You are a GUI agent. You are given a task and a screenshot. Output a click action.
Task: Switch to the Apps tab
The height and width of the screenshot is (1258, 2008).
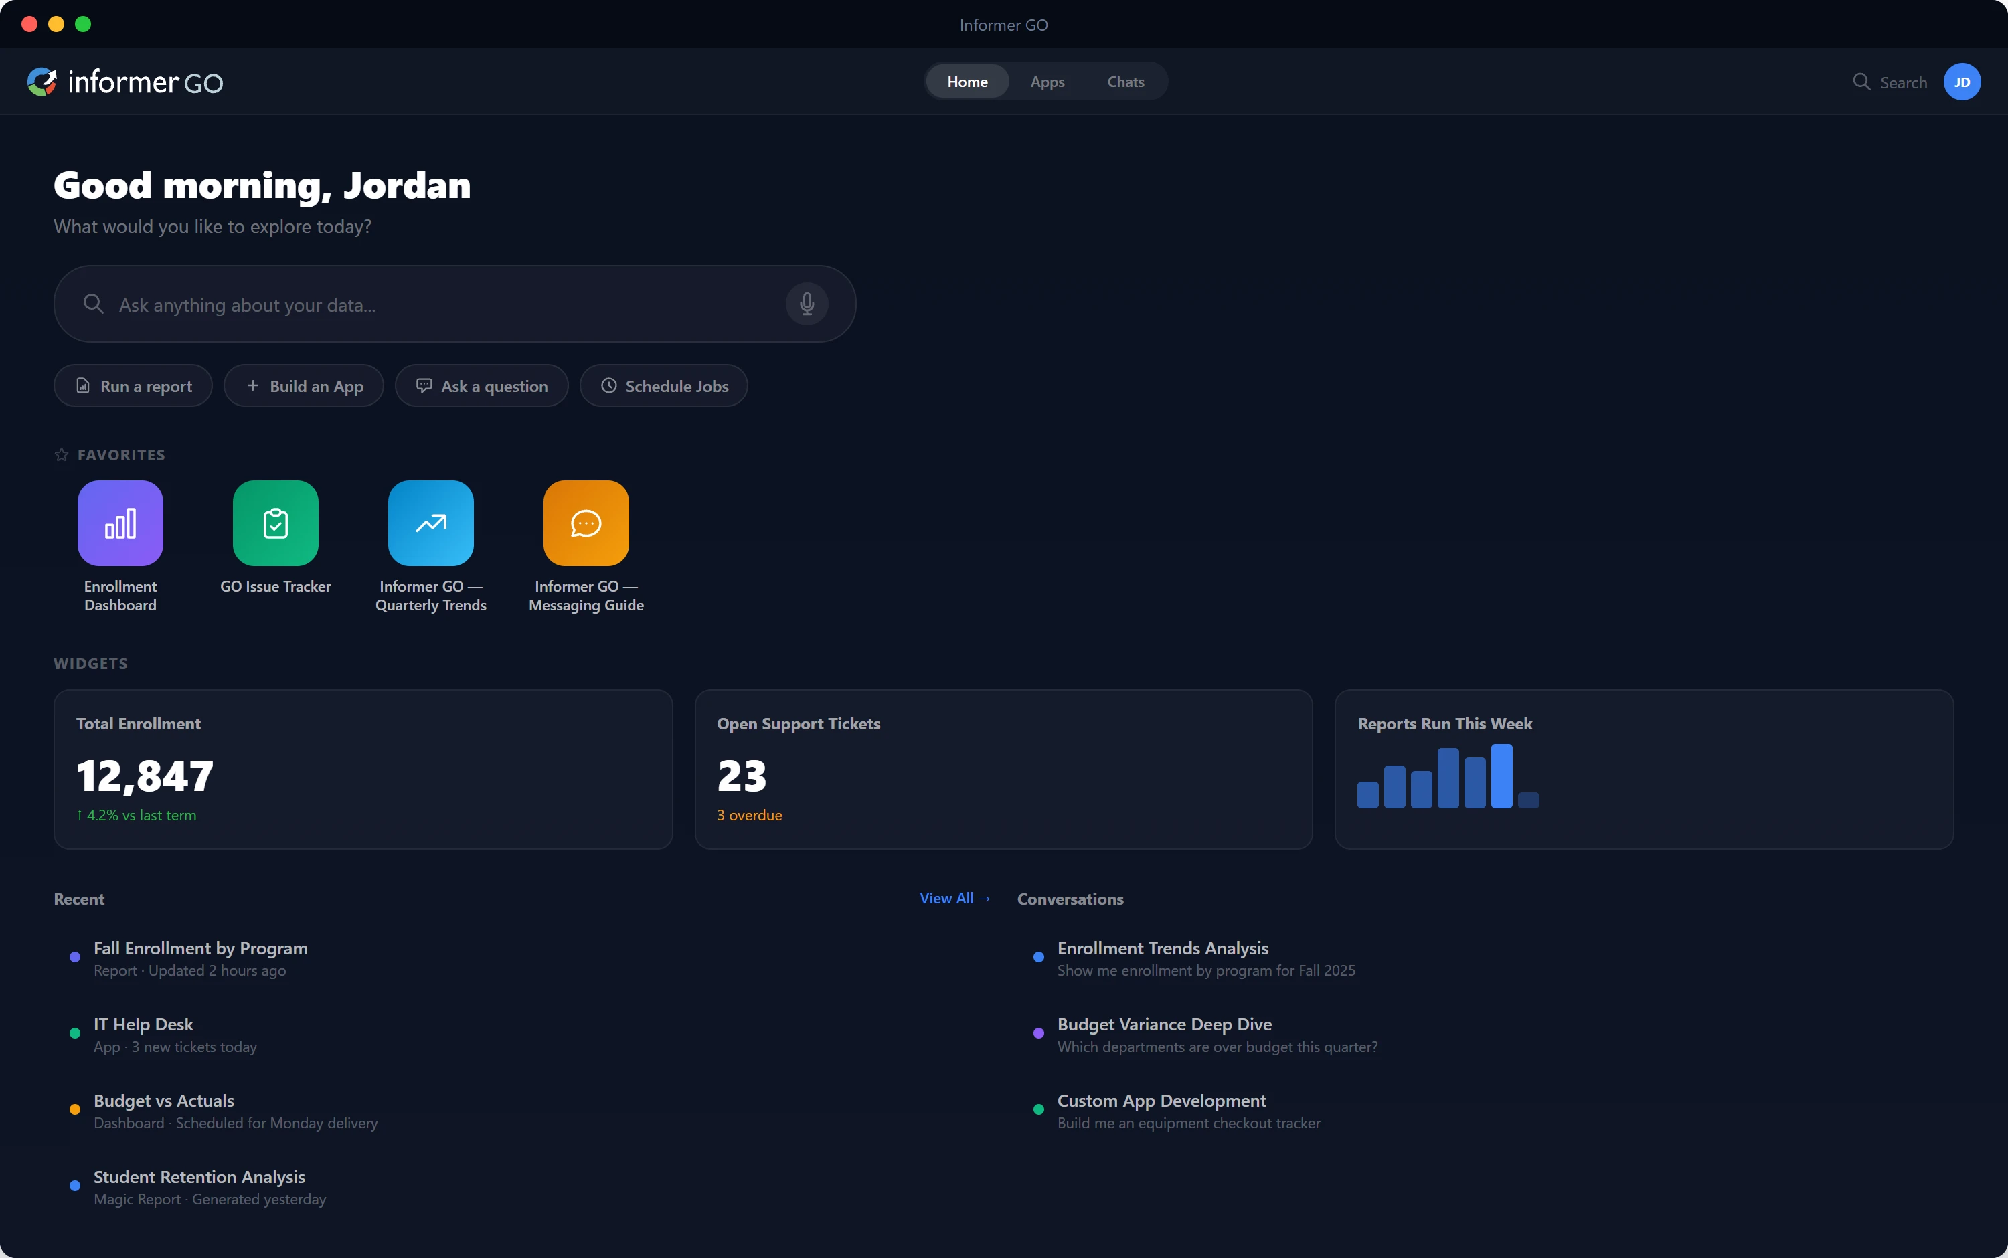click(1047, 82)
